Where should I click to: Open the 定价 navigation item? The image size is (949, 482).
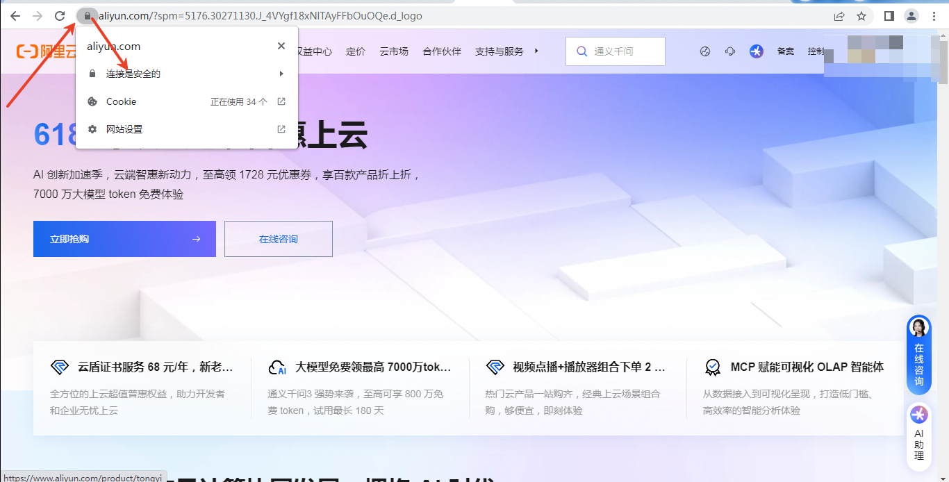(x=356, y=51)
